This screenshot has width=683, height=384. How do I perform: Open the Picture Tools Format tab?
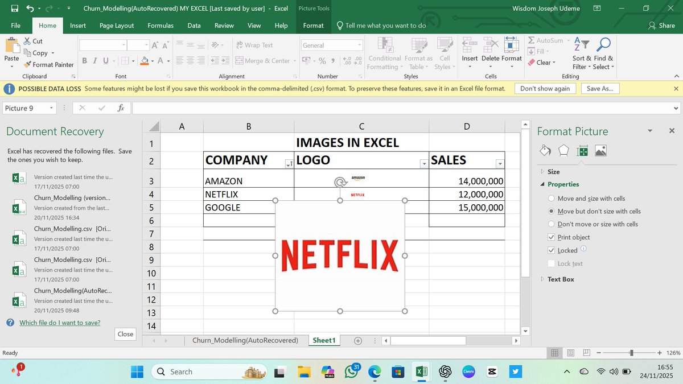click(313, 25)
